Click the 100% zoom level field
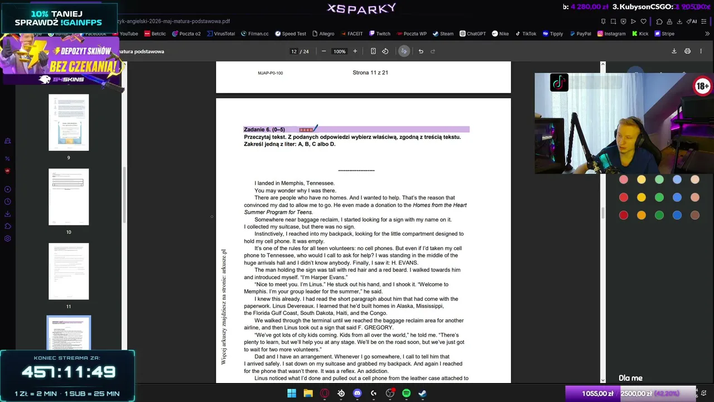The height and width of the screenshot is (402, 714). point(339,51)
